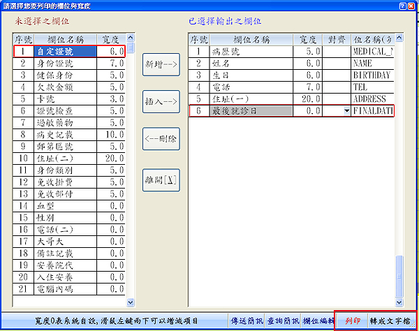
Task: Open alignment dropdown for 最後就診日 row
Action: [346, 110]
